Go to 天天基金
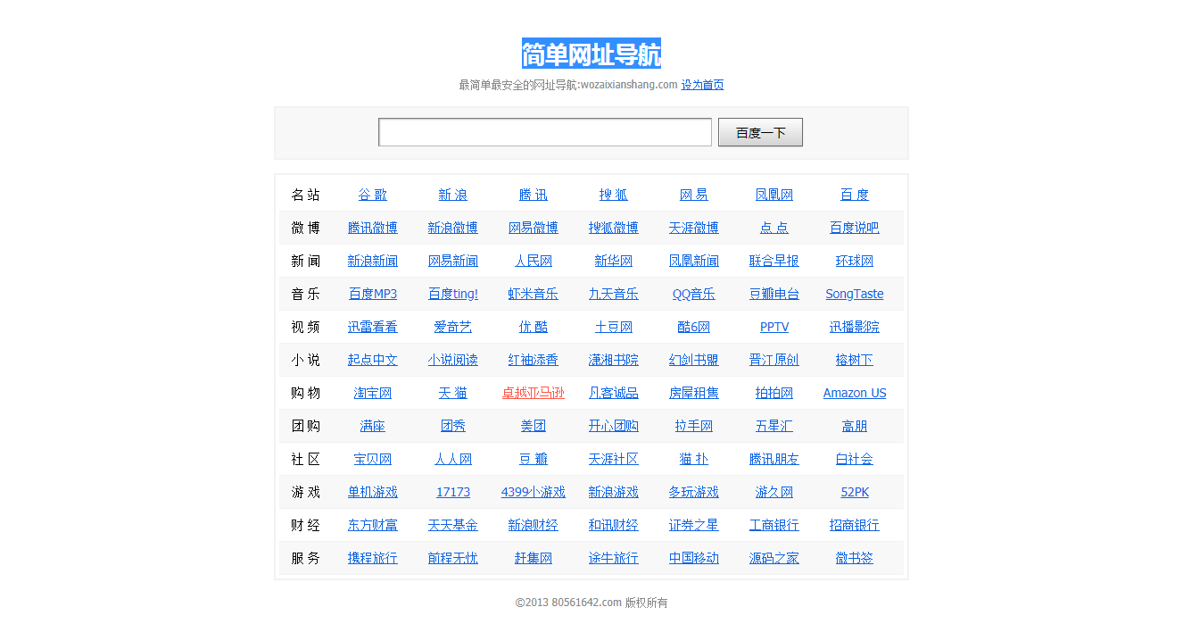 453,525
